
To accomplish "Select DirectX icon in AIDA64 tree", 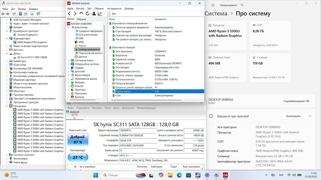I will 72,86.
